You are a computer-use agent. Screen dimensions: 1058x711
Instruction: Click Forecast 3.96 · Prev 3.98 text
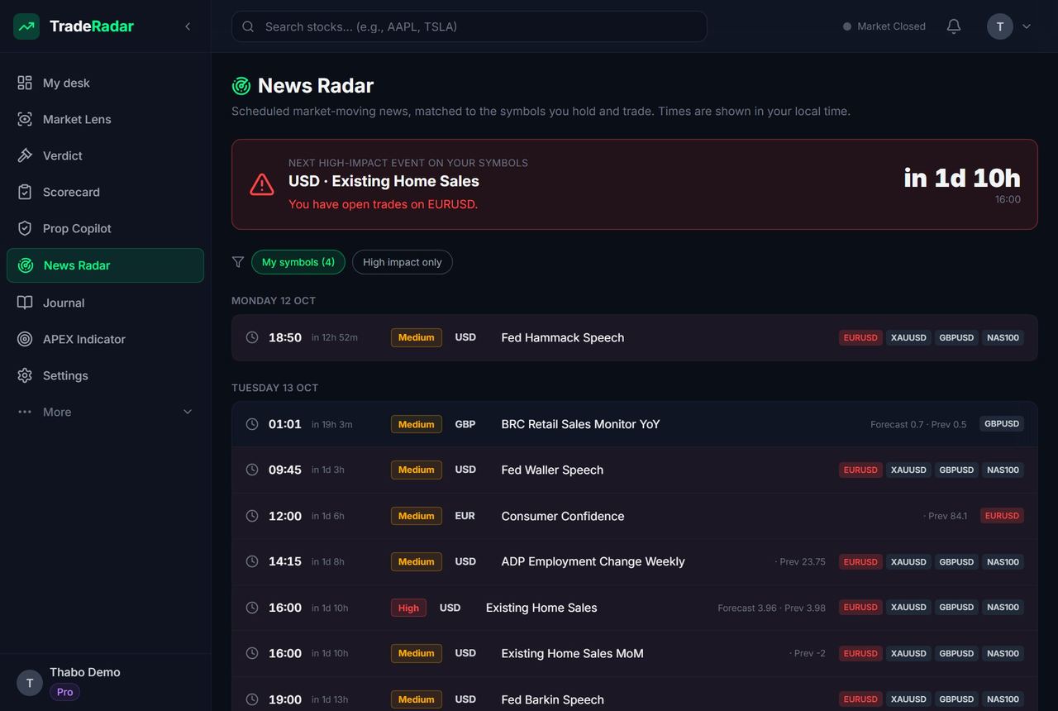click(x=771, y=608)
